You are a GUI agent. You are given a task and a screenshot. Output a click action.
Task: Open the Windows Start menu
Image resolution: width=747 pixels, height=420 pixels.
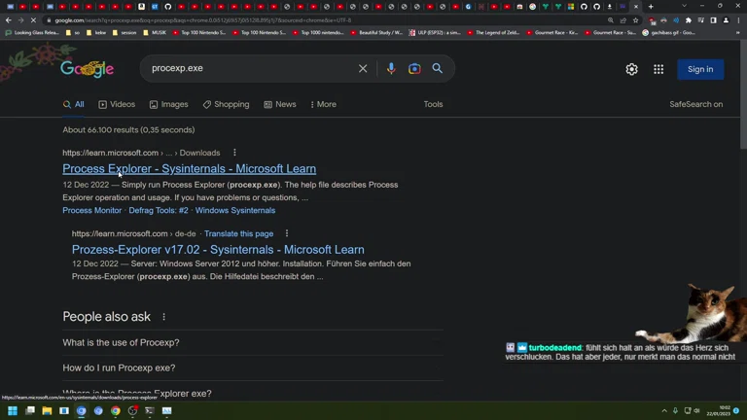[13, 411]
